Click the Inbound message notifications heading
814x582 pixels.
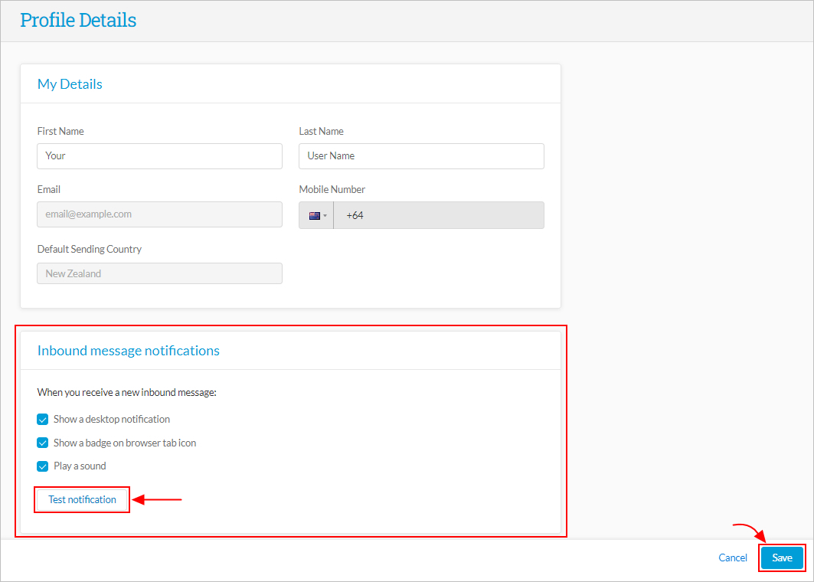(128, 350)
